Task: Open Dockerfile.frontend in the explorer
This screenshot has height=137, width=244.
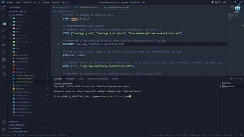Action: pos(24,82)
